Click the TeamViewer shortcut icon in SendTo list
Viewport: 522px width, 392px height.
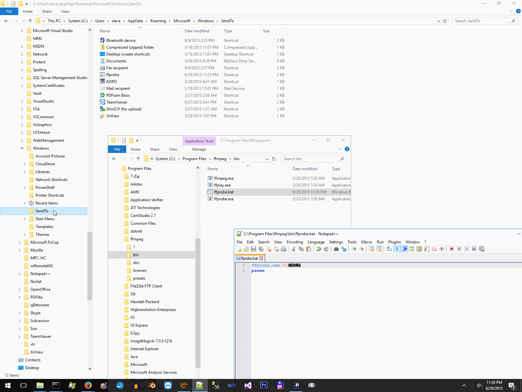(x=102, y=102)
